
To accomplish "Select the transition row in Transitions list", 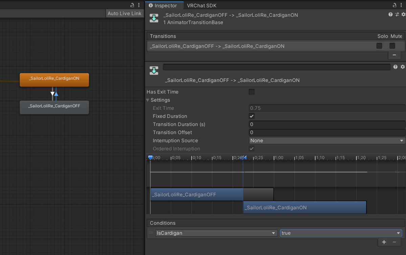I will (276, 46).
